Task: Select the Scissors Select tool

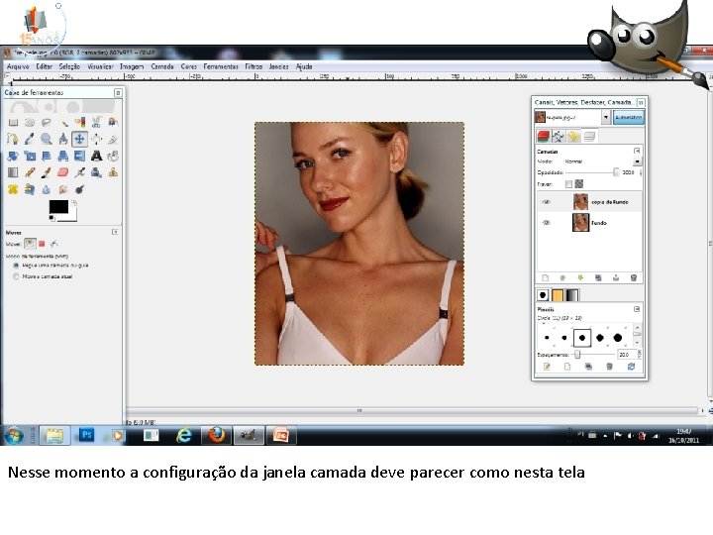Action: (x=96, y=122)
